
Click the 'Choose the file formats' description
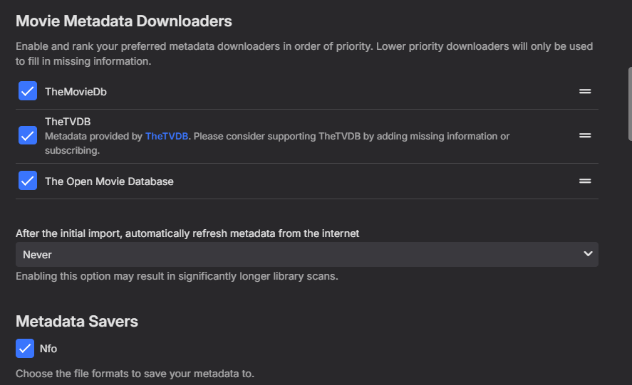pyautogui.click(x=135, y=373)
